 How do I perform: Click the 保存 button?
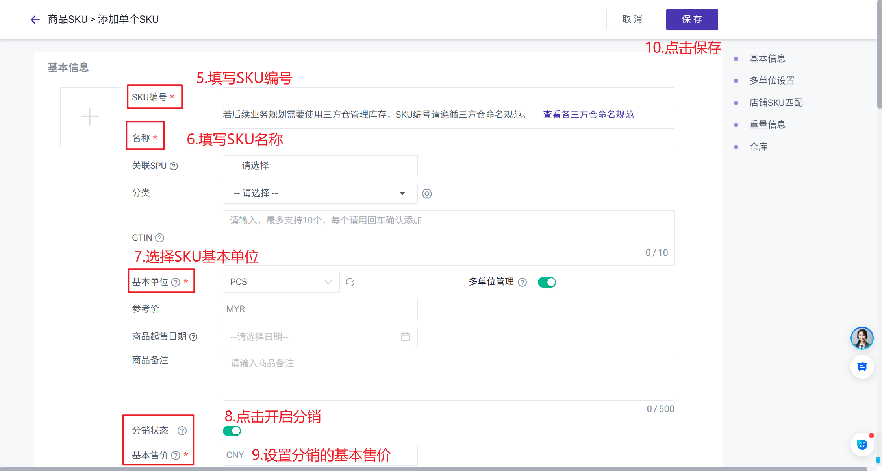(x=692, y=19)
